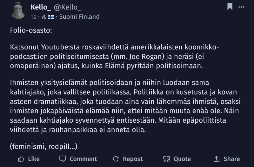Open the Suomi Finland group link

[79, 17]
